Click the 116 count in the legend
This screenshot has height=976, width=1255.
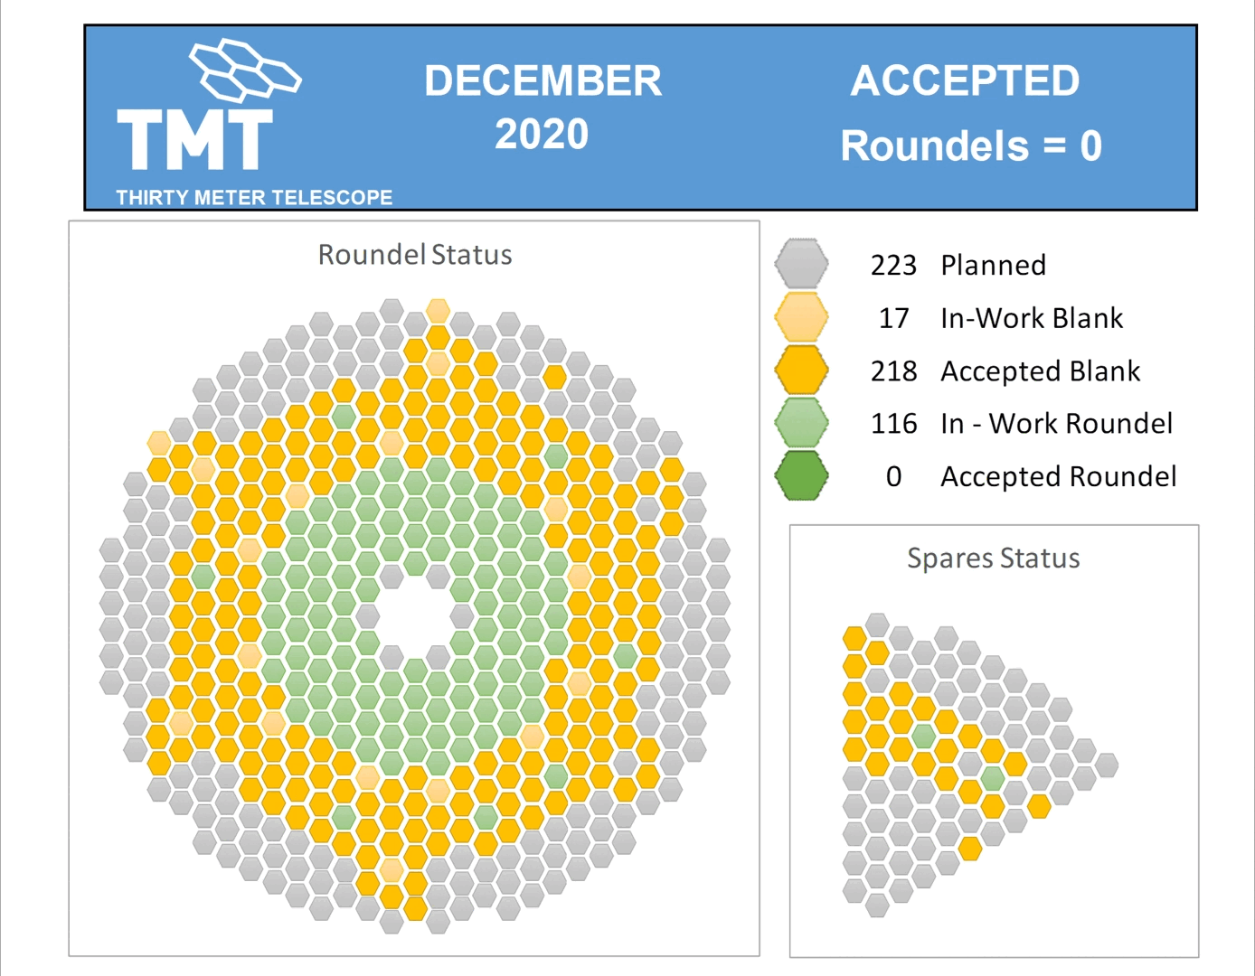[893, 424]
